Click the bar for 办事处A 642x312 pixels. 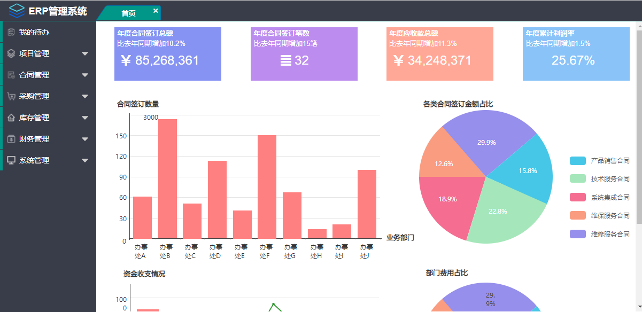142,218
